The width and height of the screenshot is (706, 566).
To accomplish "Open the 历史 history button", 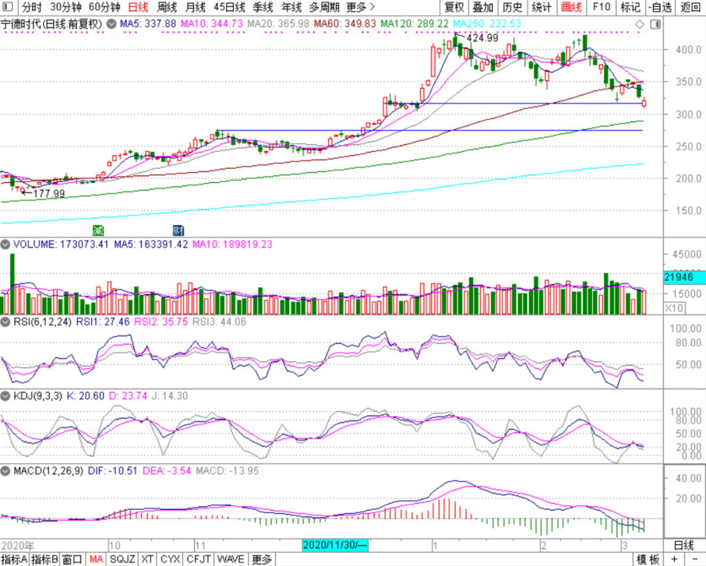I will click(x=513, y=7).
